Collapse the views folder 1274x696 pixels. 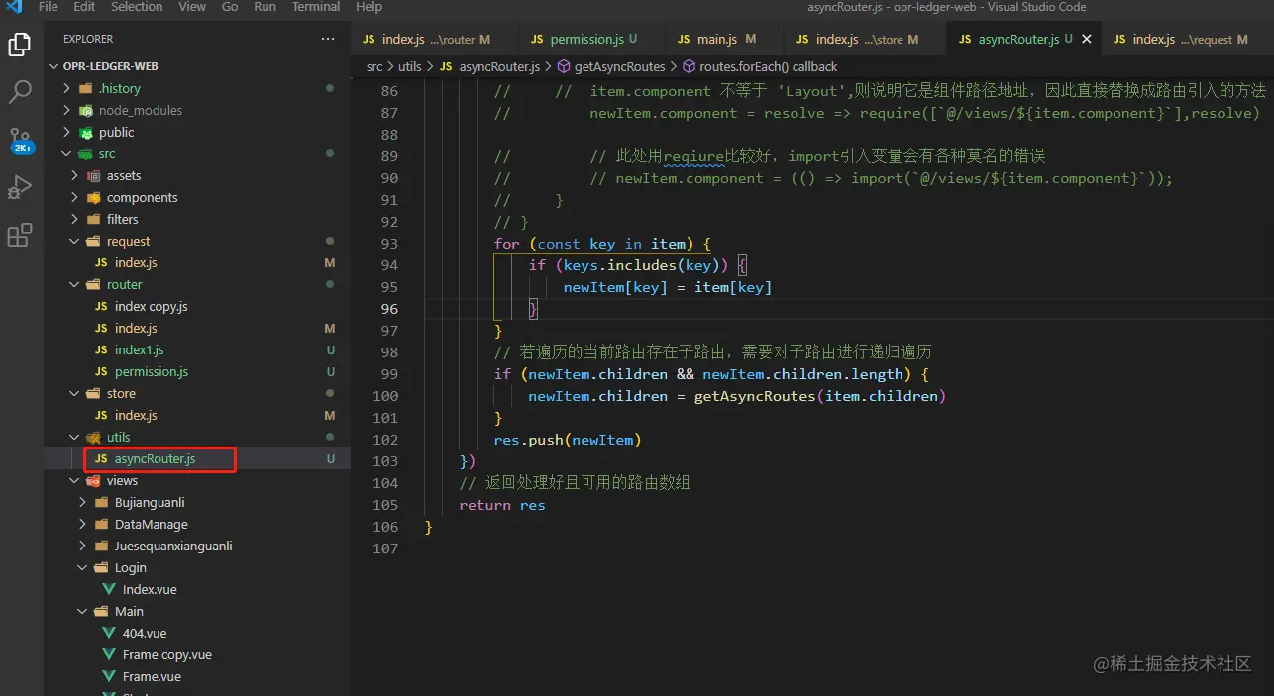pos(122,480)
